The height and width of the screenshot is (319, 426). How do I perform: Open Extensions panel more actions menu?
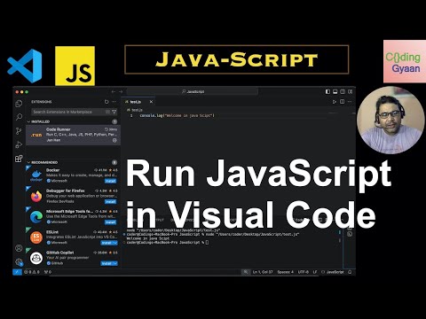coord(114,102)
